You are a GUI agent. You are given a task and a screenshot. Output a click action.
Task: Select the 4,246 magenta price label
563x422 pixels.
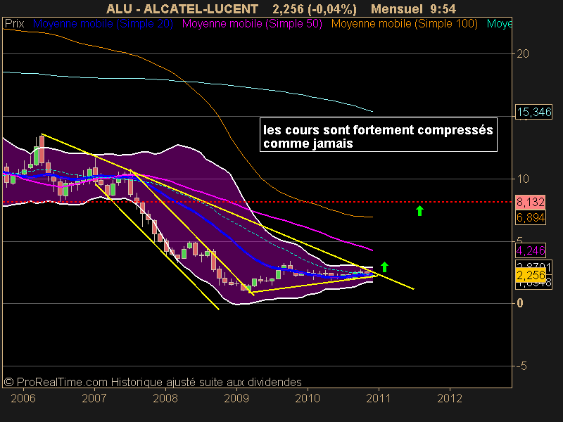tap(531, 250)
